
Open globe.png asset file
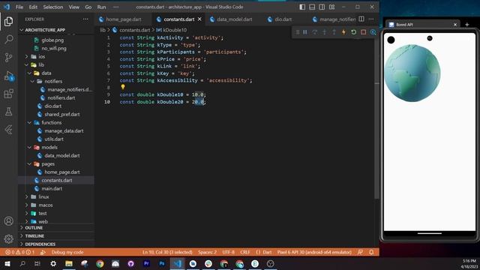(52, 40)
